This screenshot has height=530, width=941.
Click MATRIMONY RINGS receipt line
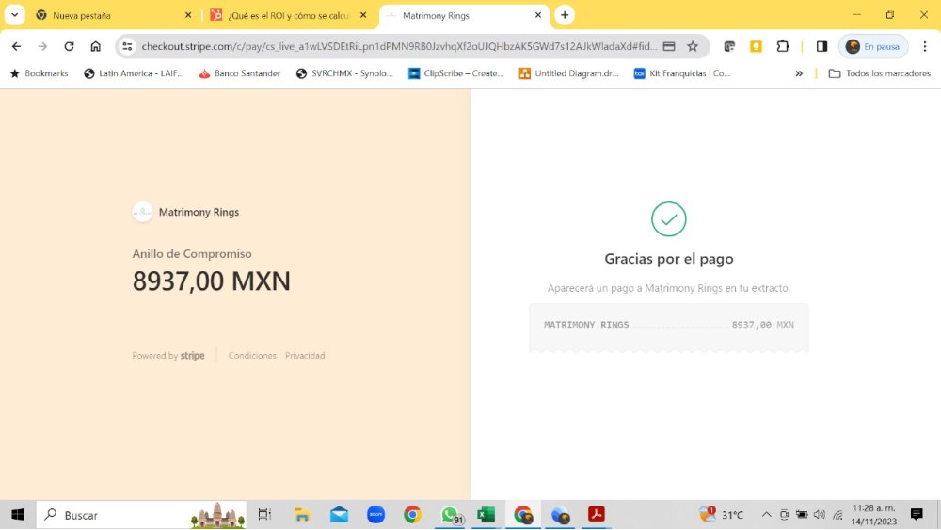(668, 325)
